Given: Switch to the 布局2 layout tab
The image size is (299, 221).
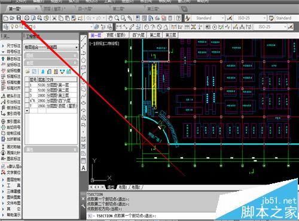Looking at the screenshot, I should coord(136,187).
